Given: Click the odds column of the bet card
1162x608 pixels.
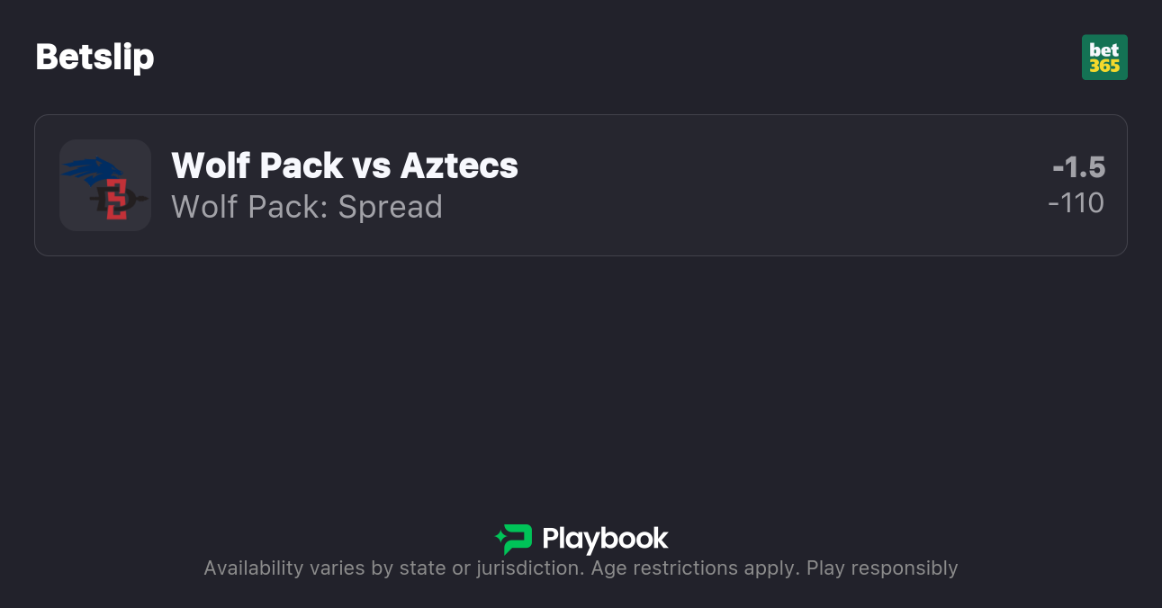Looking at the screenshot, I should click(x=1080, y=185).
